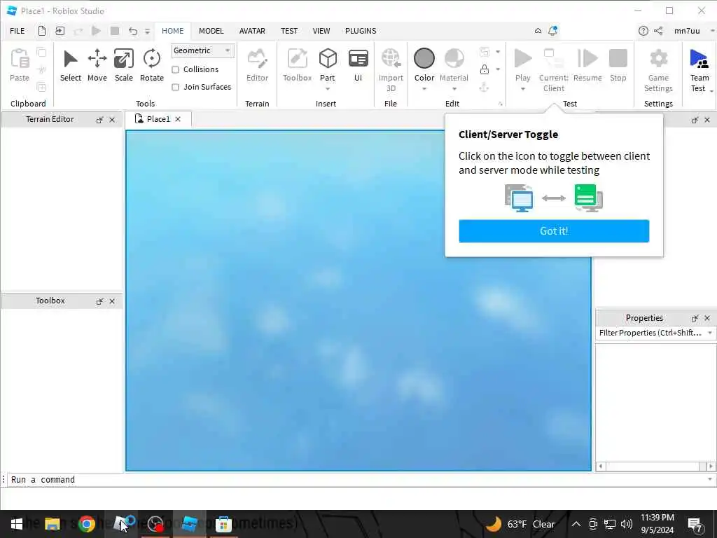The image size is (717, 538).
Task: Open the notifications bell icon
Action: coord(552,31)
